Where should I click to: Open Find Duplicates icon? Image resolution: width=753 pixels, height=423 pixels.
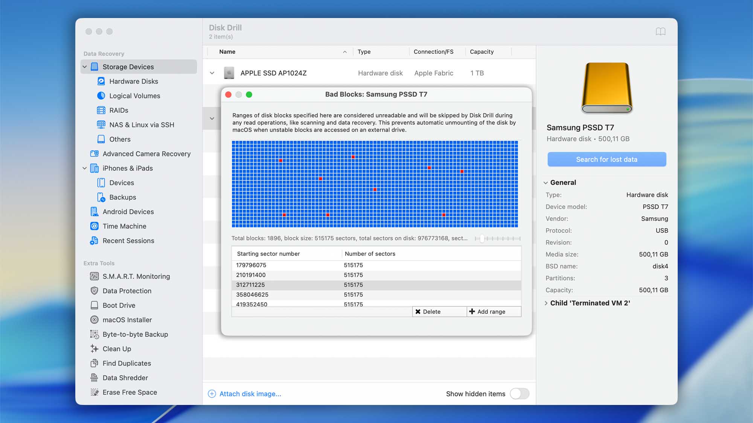pyautogui.click(x=95, y=363)
